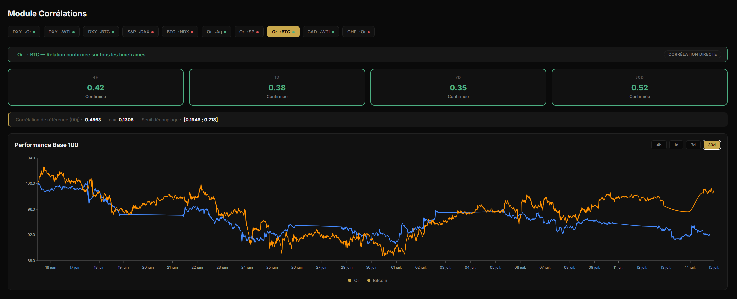Open the DXY→BTC pair tab
Image resolution: width=737 pixels, height=299 pixels.
[101, 32]
